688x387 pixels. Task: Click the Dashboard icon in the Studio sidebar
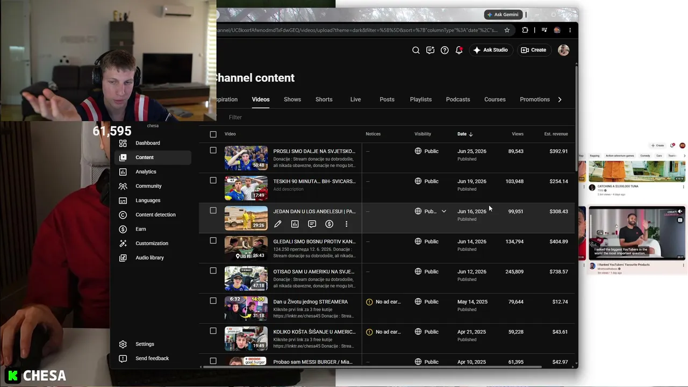(x=123, y=143)
